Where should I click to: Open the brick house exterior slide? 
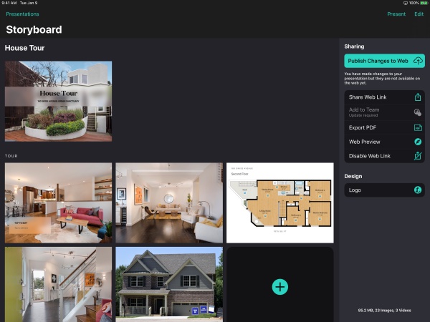coord(169,285)
